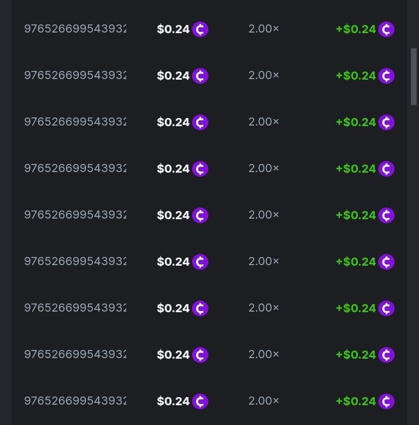This screenshot has height=425, width=419.
Task: Open the bet ID in the last row
Action: click(75, 401)
